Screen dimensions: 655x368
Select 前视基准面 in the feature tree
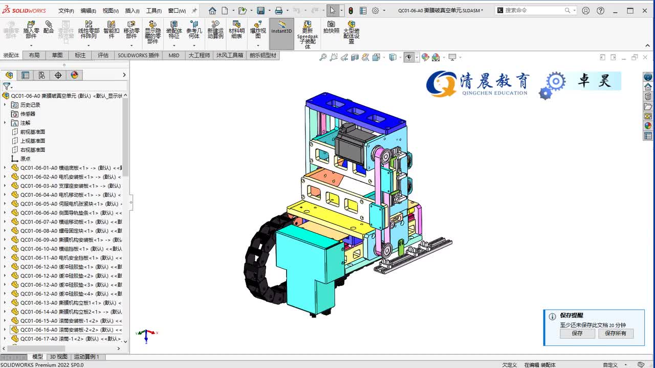click(33, 132)
